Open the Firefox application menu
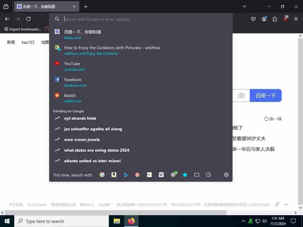This screenshot has width=303, height=227. (296, 19)
